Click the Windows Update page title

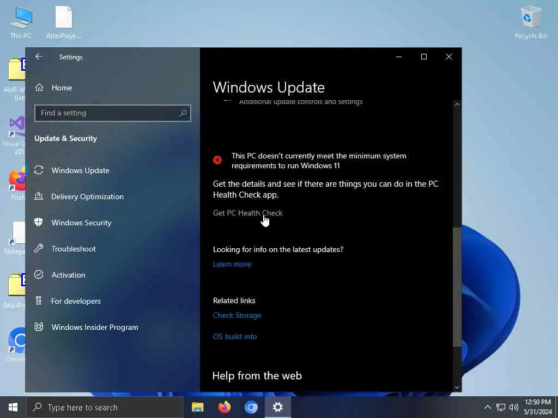tap(269, 88)
